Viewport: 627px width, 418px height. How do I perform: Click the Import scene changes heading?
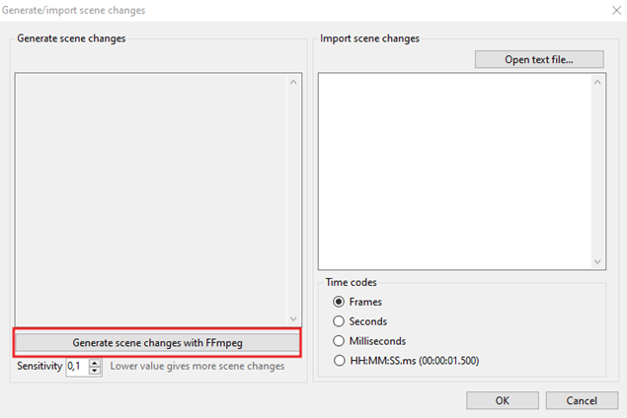coord(369,38)
